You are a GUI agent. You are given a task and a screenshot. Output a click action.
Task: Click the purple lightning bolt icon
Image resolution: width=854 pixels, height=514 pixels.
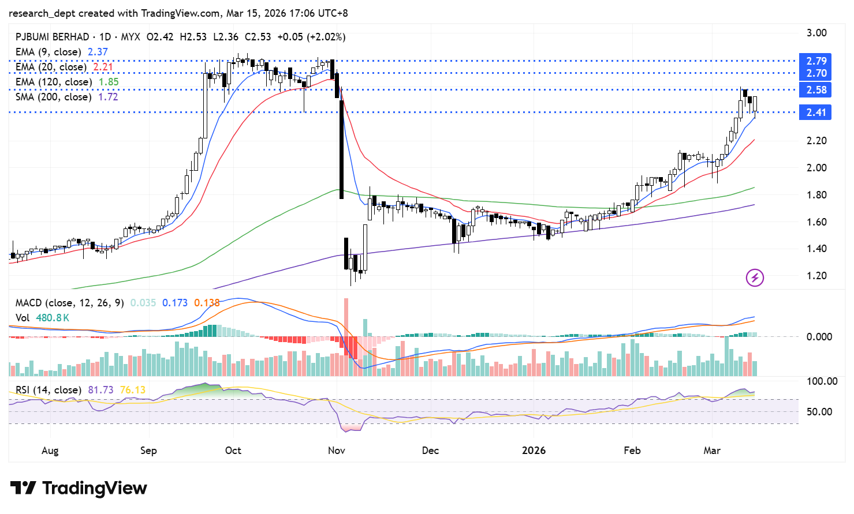pos(755,278)
